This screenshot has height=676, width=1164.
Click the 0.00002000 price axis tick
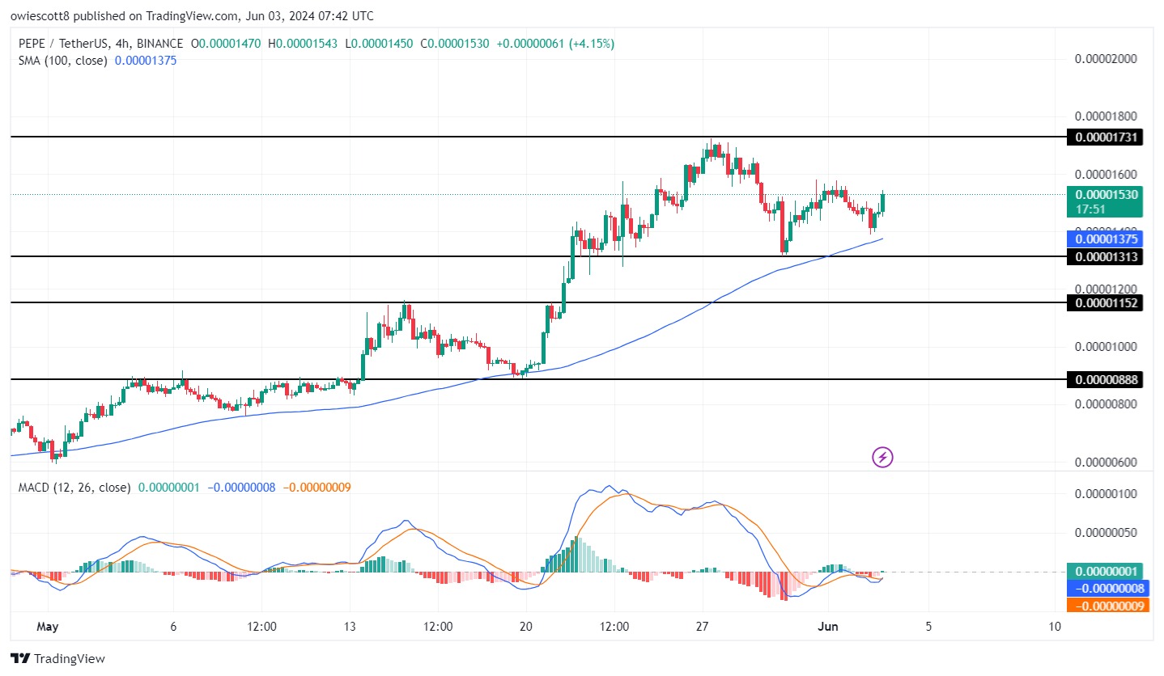(x=1105, y=59)
